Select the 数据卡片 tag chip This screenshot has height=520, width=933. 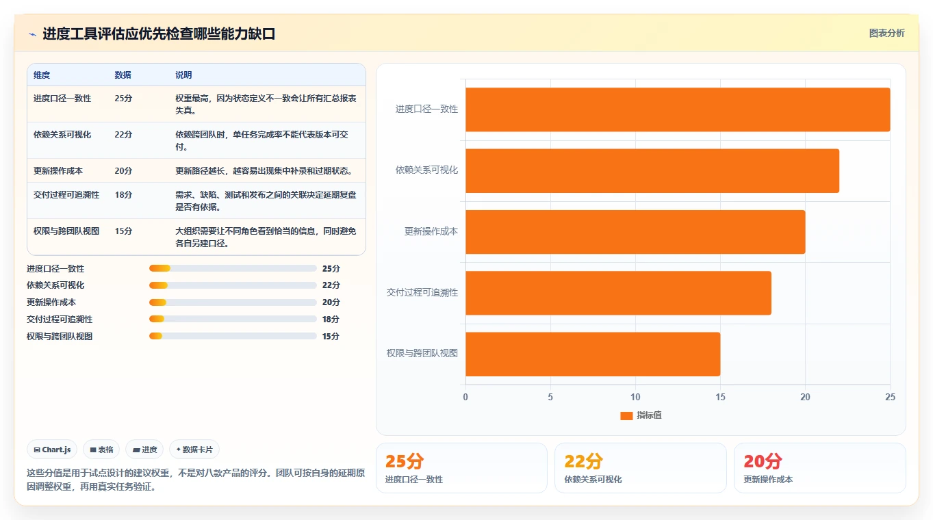(194, 450)
